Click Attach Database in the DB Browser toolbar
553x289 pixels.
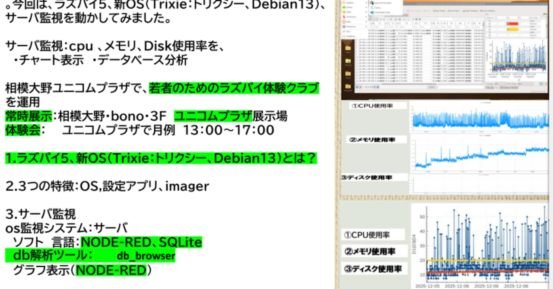click(x=471, y=11)
